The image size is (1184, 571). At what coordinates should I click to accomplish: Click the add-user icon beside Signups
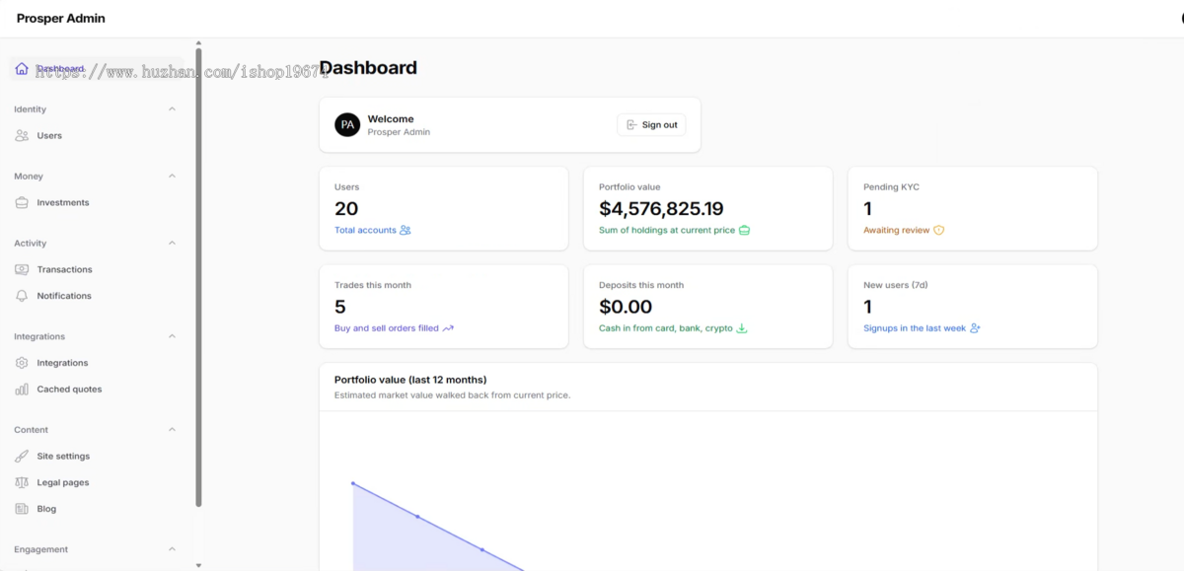click(x=976, y=328)
